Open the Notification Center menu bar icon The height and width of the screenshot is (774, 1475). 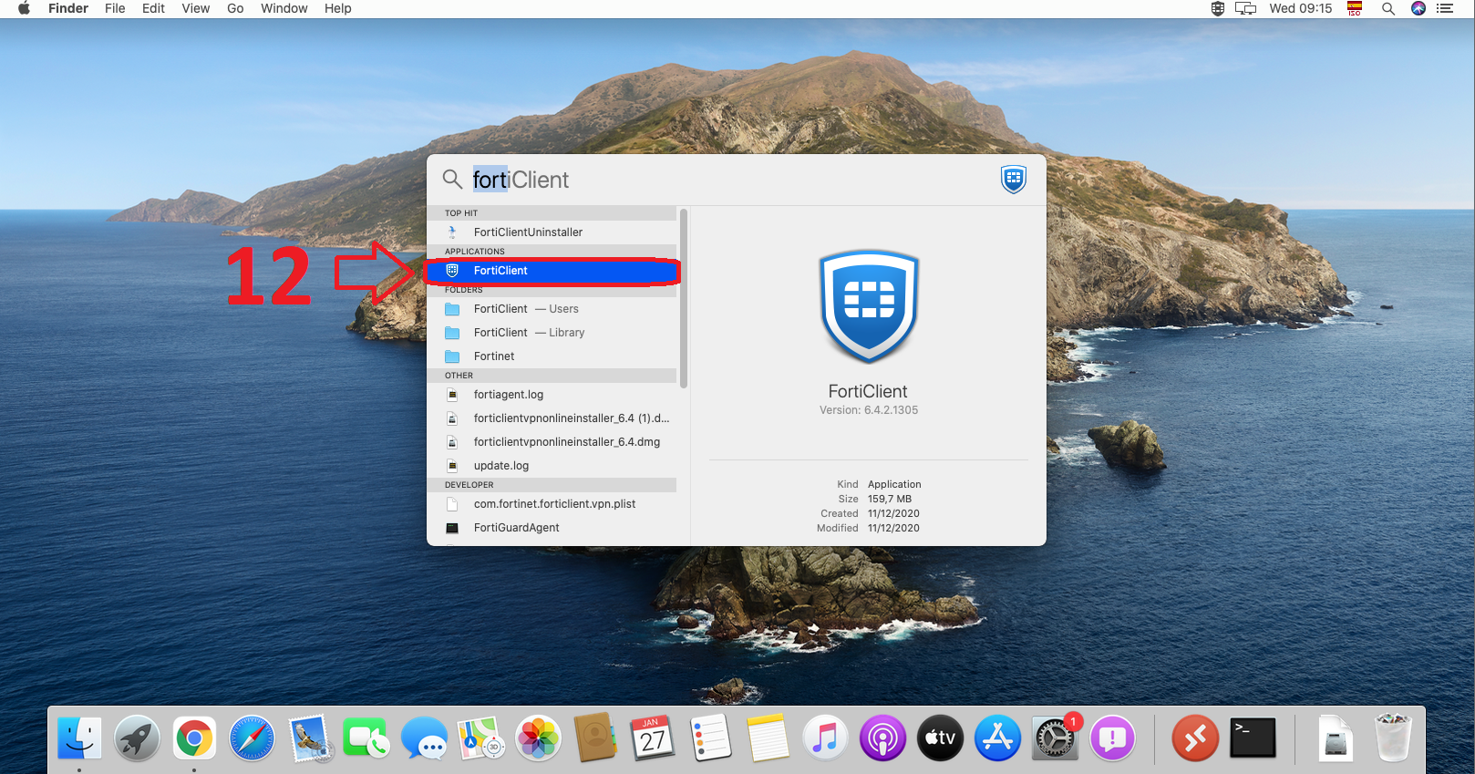coord(1445,8)
